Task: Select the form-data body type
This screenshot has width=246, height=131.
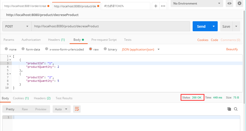Action: tap(23, 49)
